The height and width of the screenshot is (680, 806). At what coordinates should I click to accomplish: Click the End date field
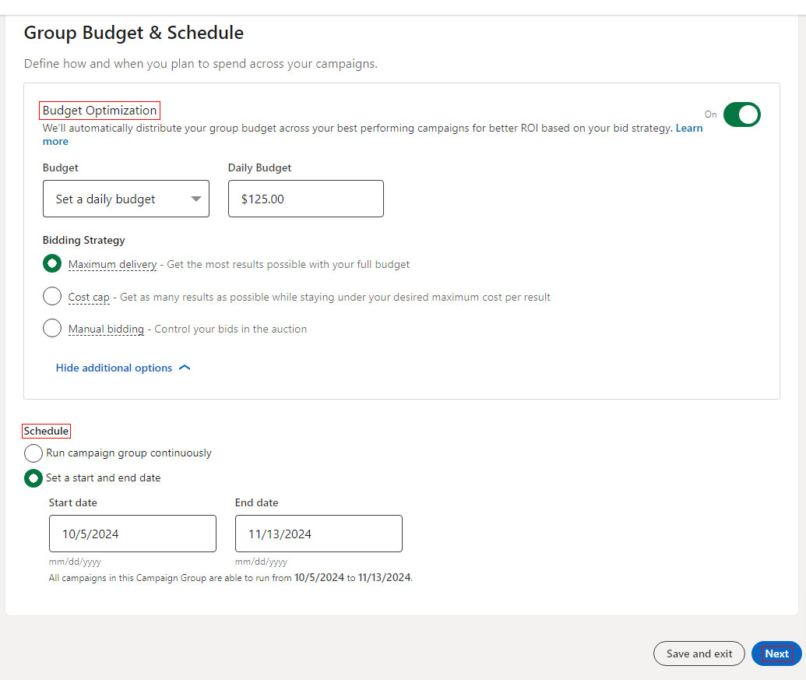(x=319, y=534)
